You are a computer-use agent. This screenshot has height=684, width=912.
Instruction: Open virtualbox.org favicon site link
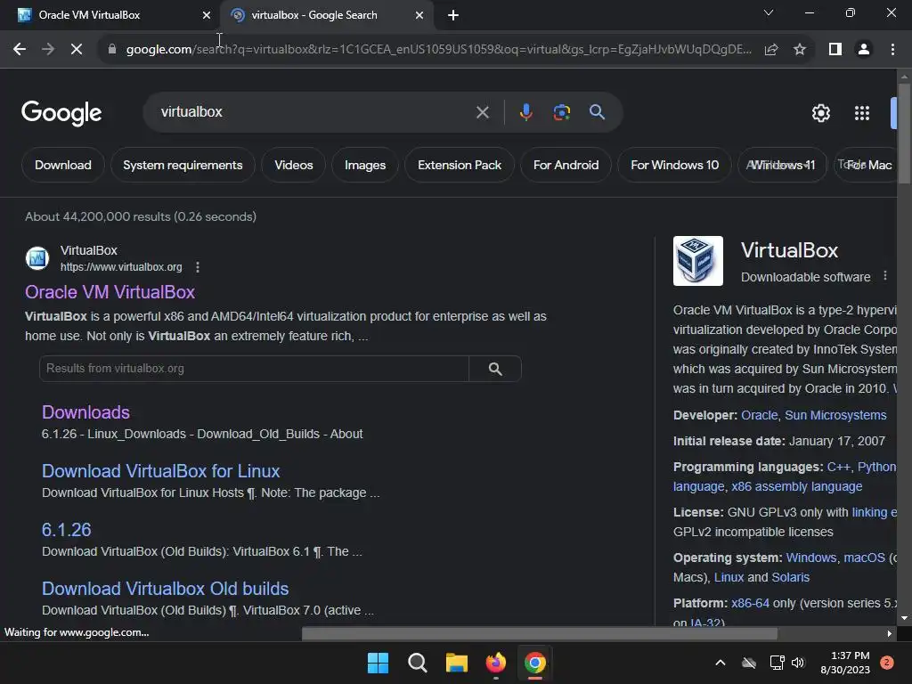(37, 258)
